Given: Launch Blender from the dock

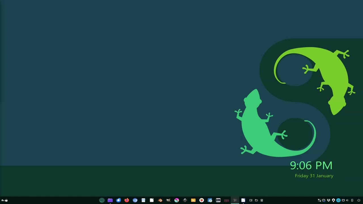Looking at the screenshot, I should [160, 200].
